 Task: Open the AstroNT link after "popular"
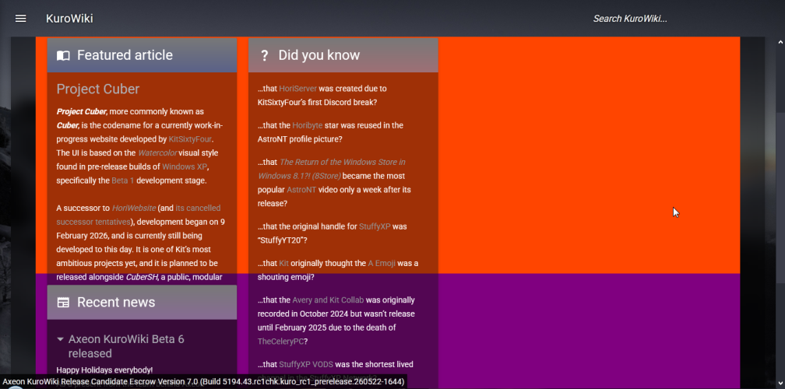tap(301, 190)
